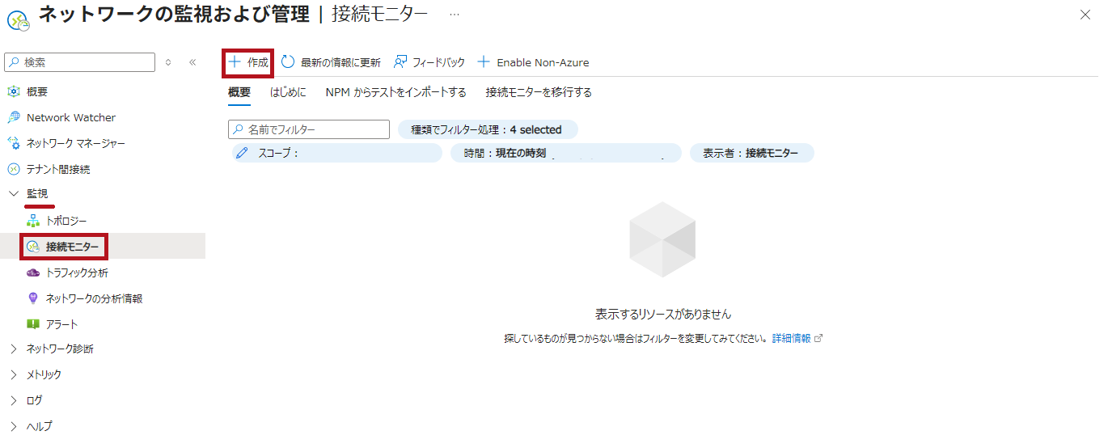The width and height of the screenshot is (1108, 448).
Task: Click the 概要 gear icon in sidebar
Action: pos(13,91)
